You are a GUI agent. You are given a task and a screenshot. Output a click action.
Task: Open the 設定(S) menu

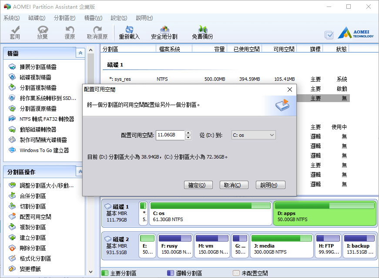119,18
